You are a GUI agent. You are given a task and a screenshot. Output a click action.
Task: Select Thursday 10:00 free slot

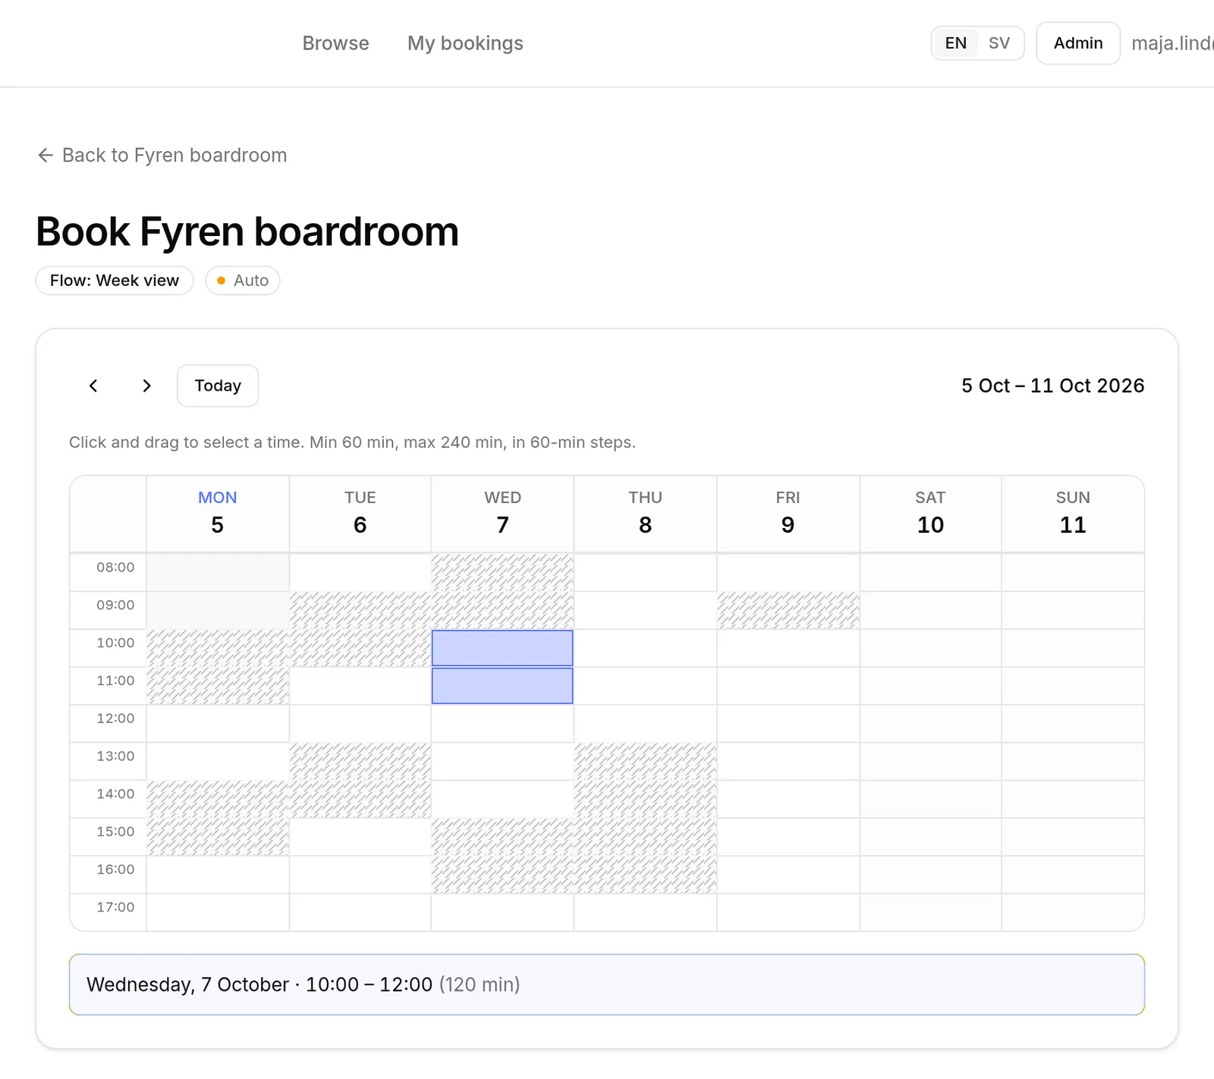[x=646, y=648]
